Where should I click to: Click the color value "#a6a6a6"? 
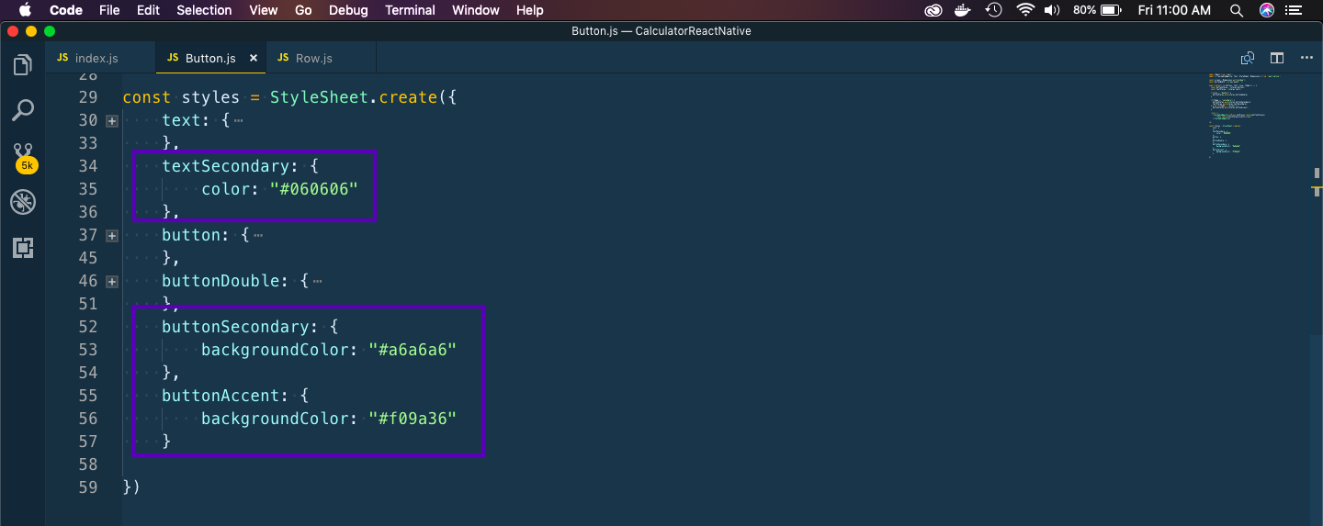coord(413,350)
